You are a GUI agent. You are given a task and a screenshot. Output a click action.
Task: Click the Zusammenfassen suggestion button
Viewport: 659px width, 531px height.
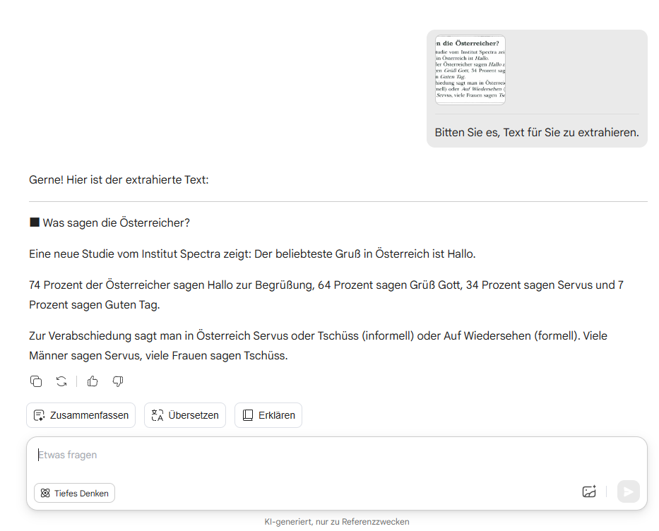click(81, 415)
